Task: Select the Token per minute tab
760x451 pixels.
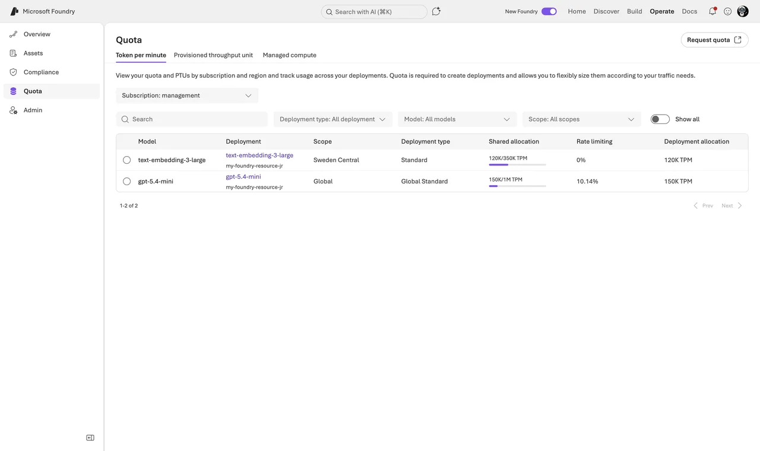Action: click(x=141, y=55)
